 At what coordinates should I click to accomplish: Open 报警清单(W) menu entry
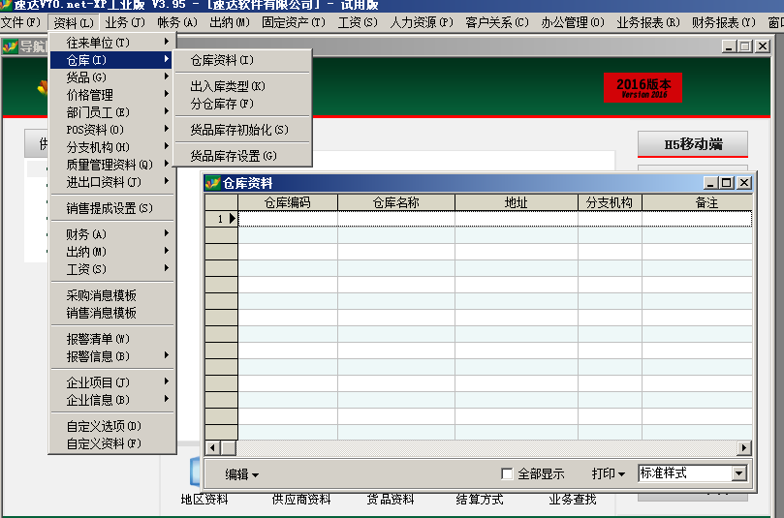tap(112, 339)
